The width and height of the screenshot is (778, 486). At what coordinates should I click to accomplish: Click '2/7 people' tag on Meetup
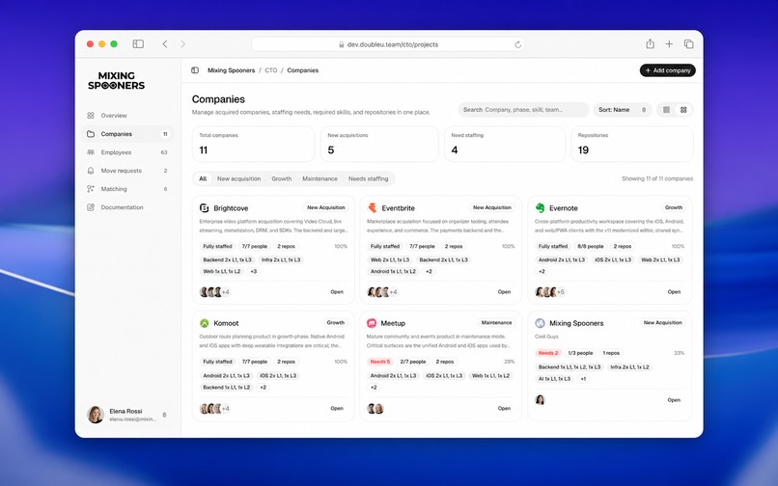point(413,362)
